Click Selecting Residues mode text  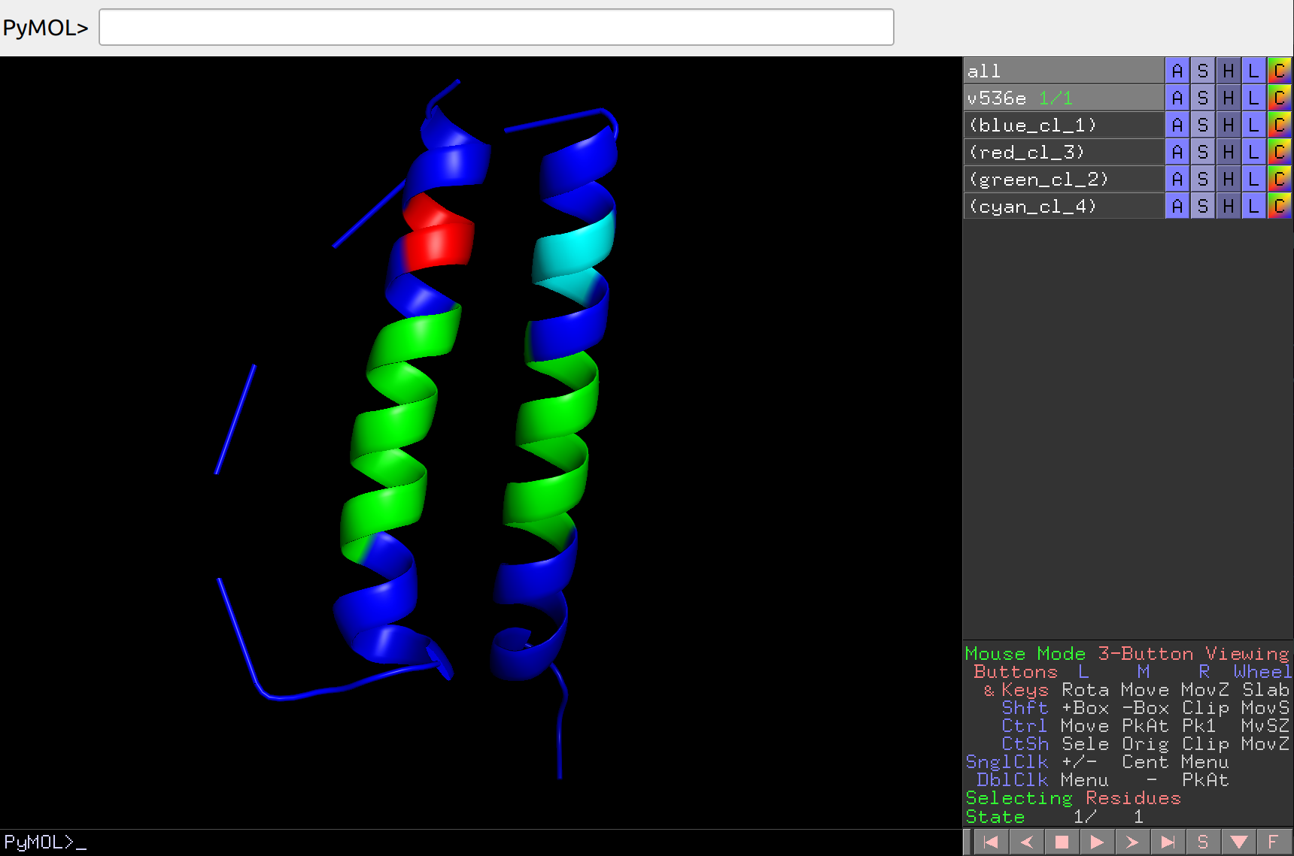click(1073, 798)
